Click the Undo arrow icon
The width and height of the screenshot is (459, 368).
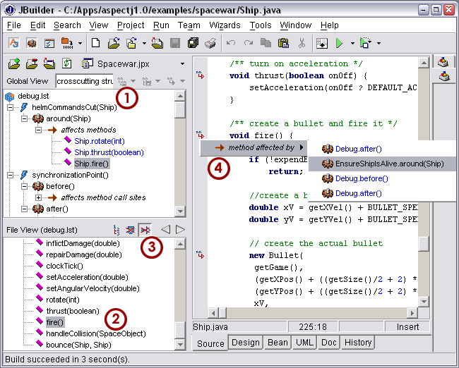tap(231, 43)
